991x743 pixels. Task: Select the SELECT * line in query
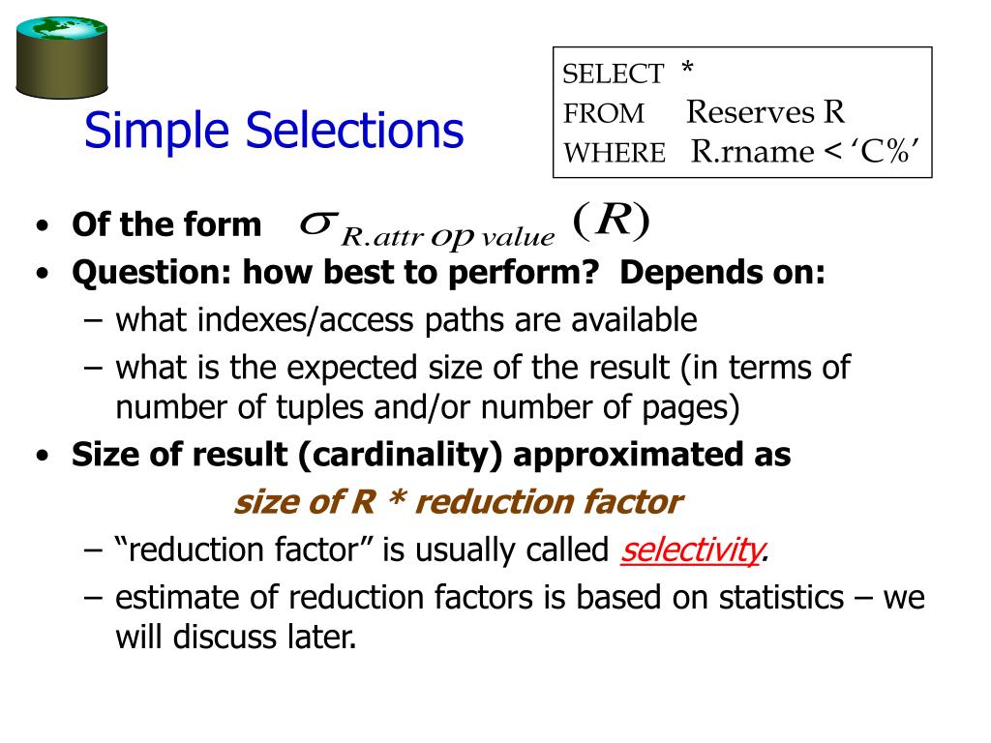coord(628,73)
